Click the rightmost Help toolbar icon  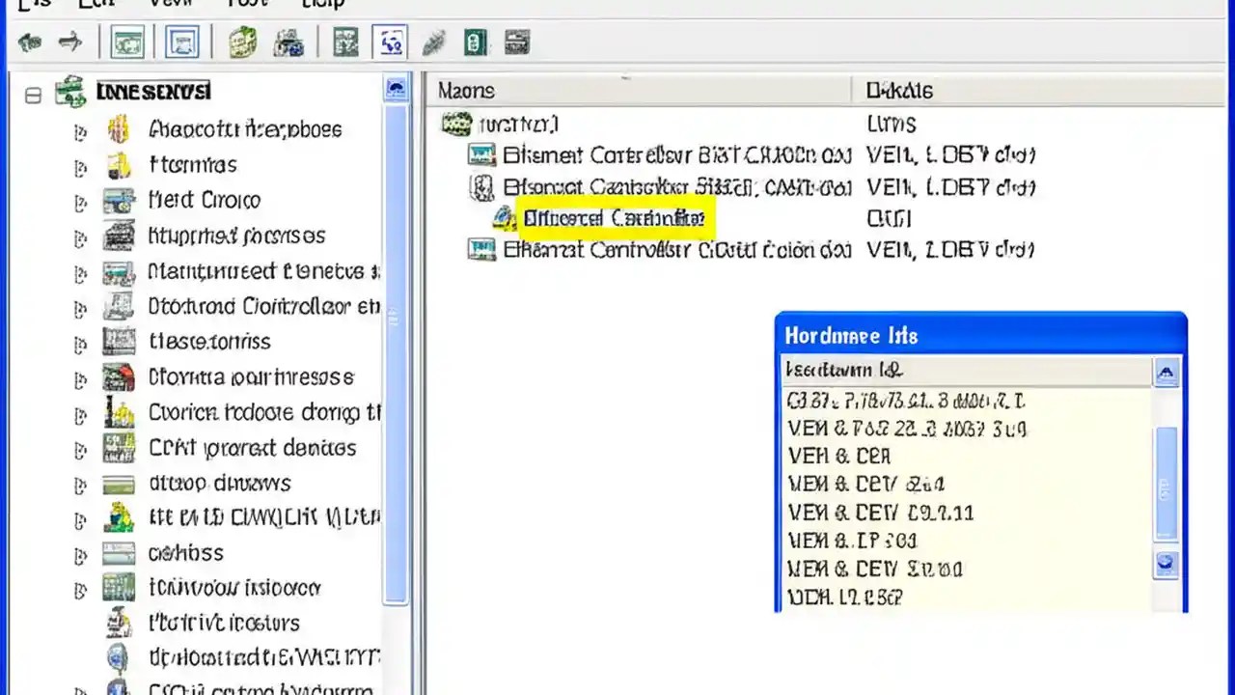[x=516, y=41]
